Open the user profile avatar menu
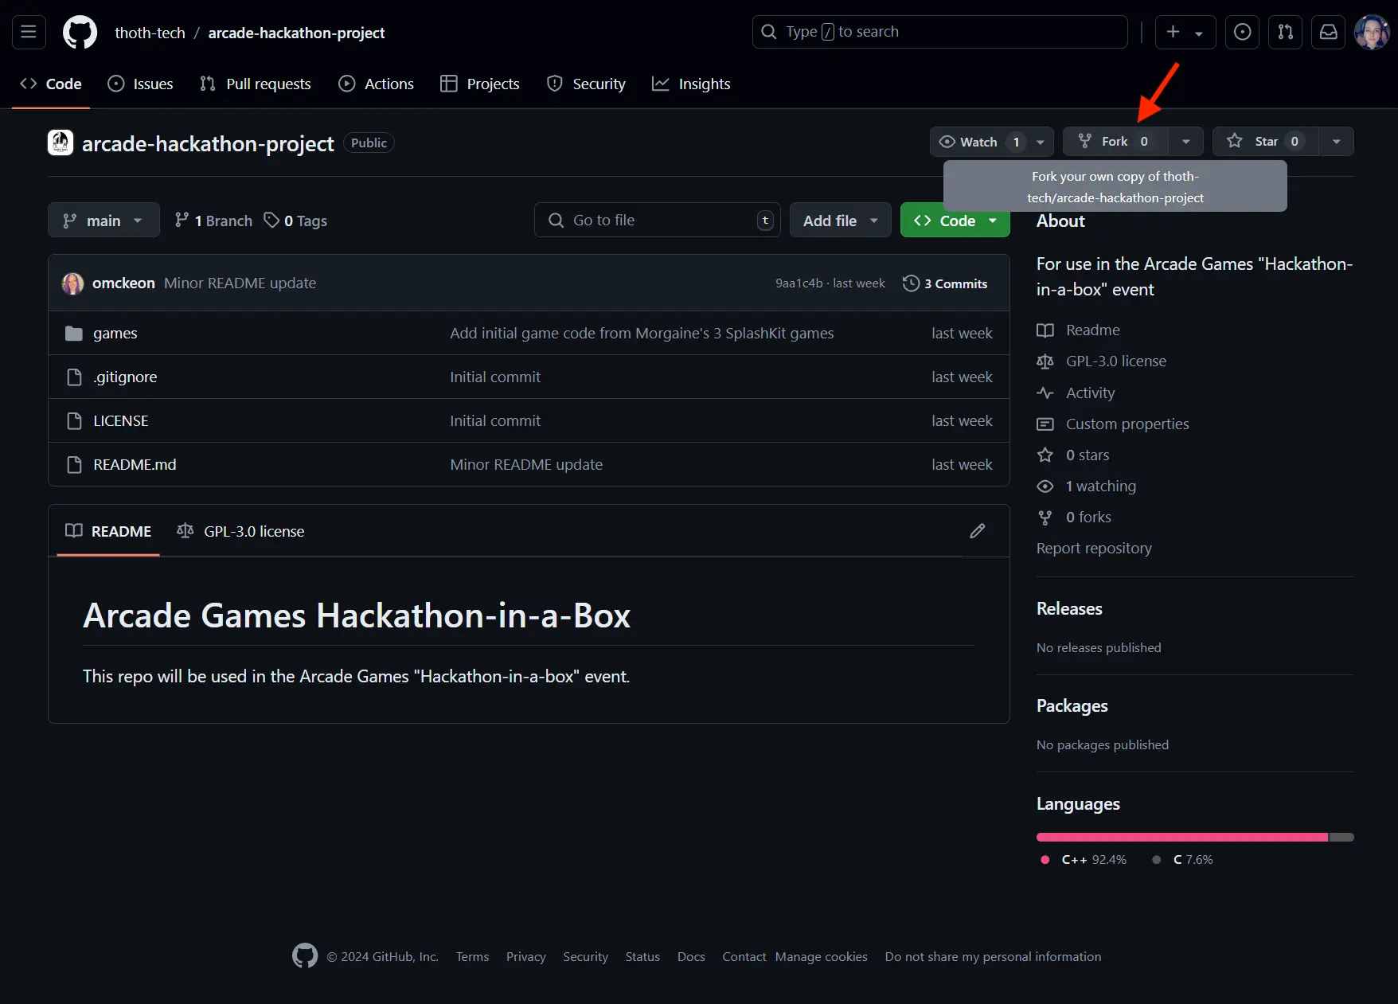The image size is (1398, 1004). tap(1372, 32)
